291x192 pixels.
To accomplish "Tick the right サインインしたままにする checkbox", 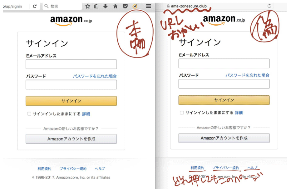I will pyautogui.click(x=182, y=113).
